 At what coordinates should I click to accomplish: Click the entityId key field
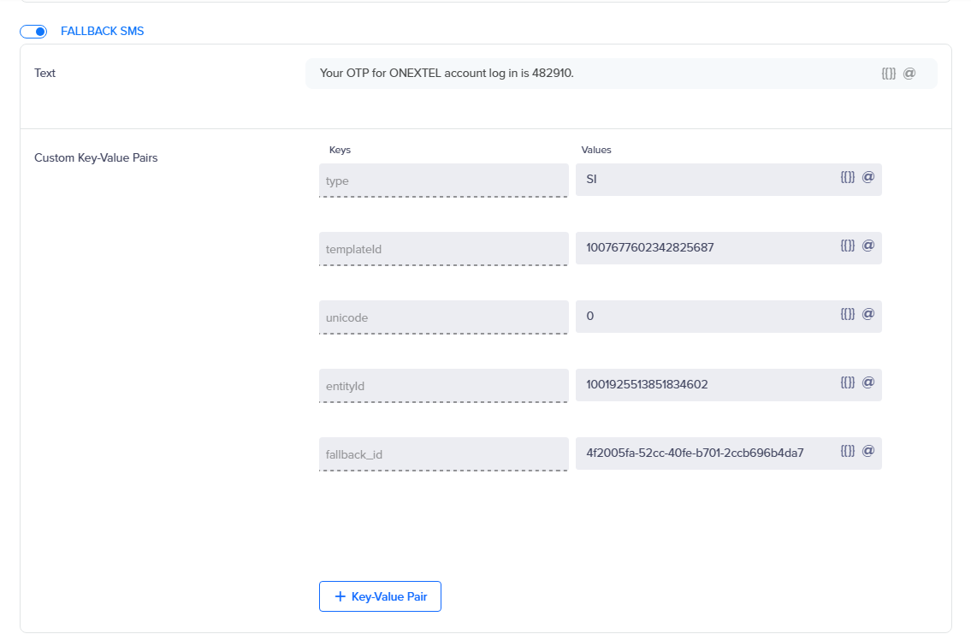[443, 386]
